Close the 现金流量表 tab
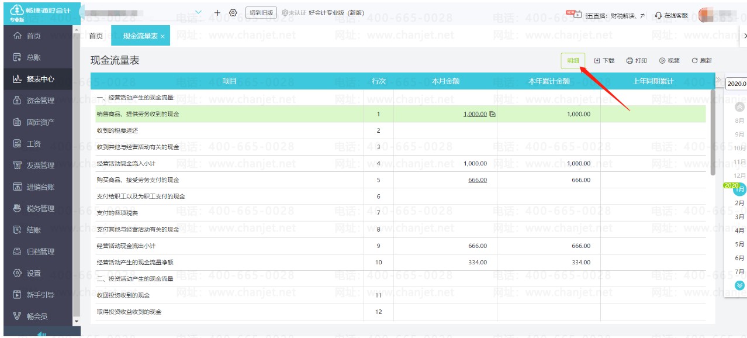The width and height of the screenshot is (747, 338). click(x=162, y=37)
